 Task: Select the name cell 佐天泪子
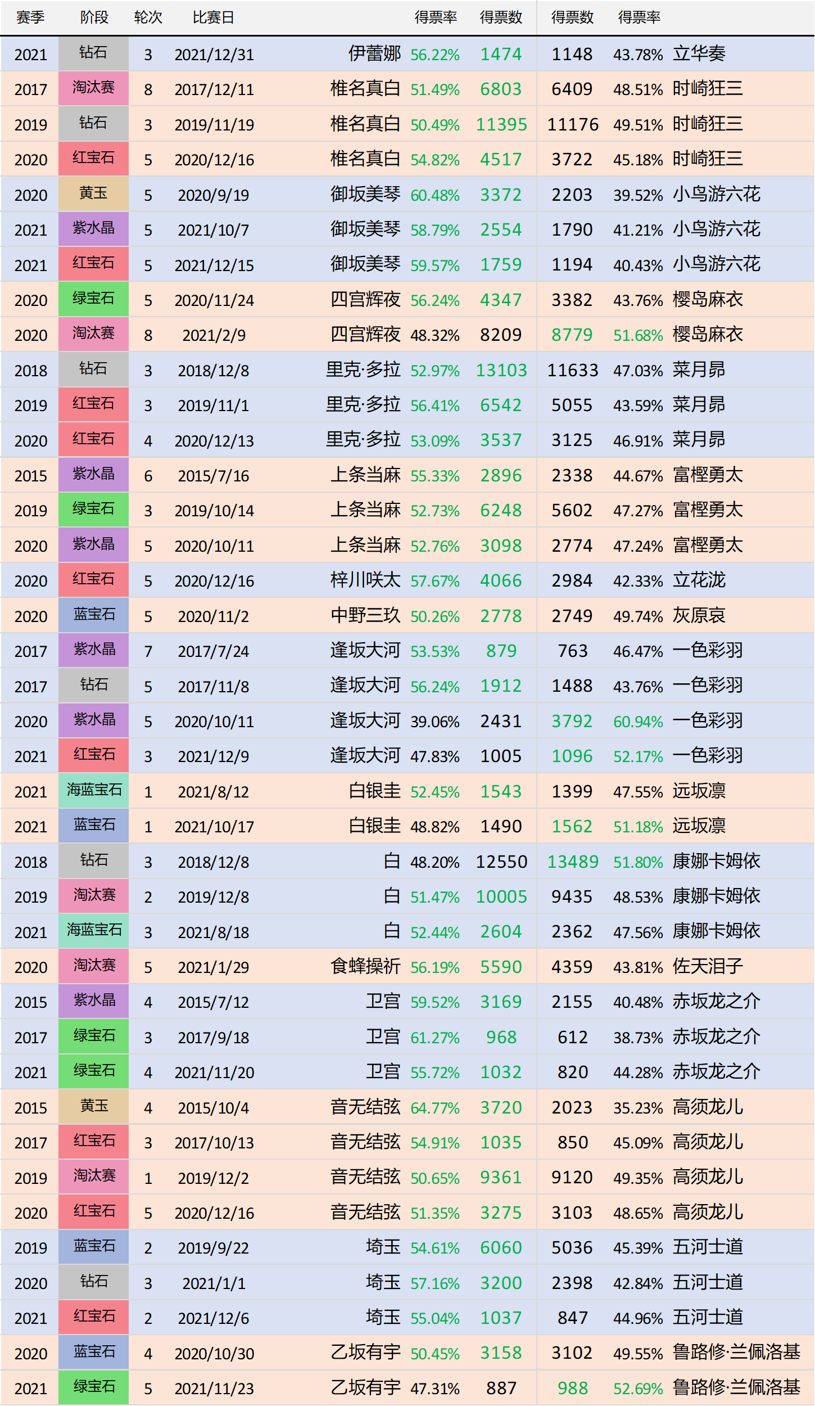(708, 967)
